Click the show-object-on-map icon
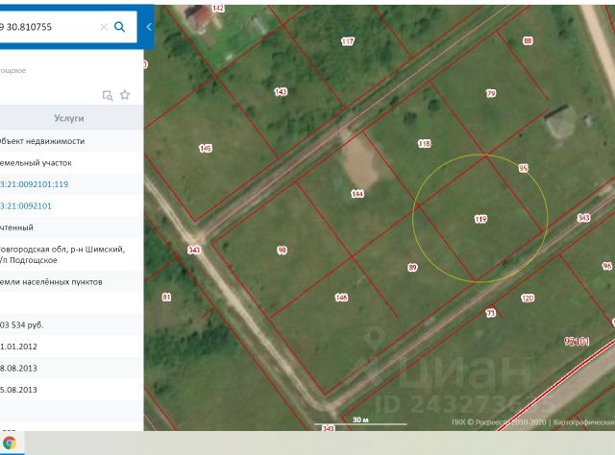 click(108, 95)
